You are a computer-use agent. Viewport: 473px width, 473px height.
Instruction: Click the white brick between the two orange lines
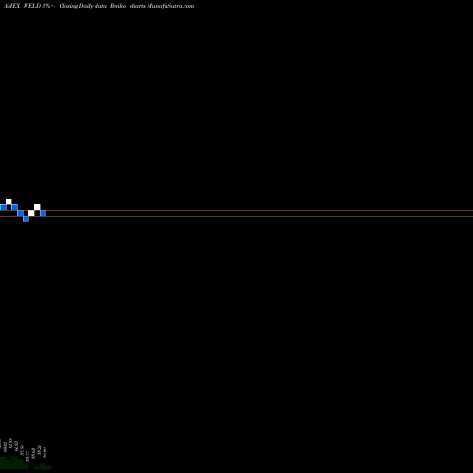point(31,213)
